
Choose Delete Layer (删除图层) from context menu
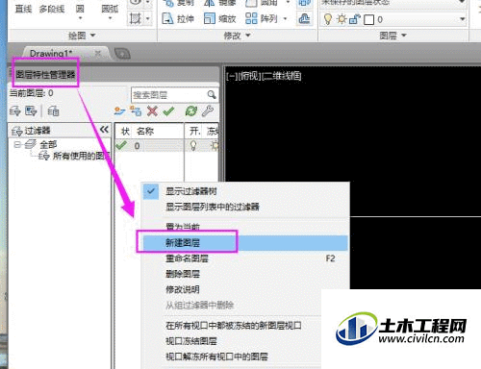coord(245,274)
